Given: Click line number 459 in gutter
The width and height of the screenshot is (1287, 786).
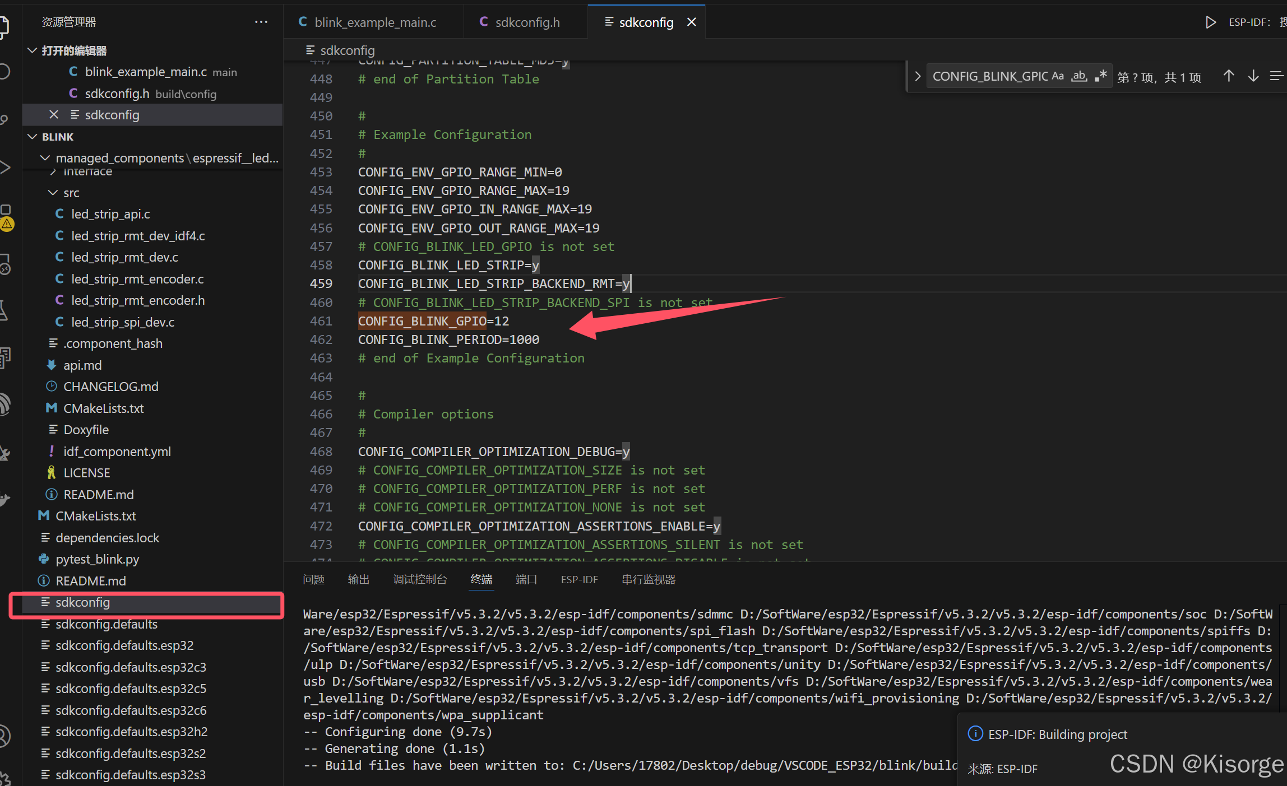Looking at the screenshot, I should click(321, 283).
